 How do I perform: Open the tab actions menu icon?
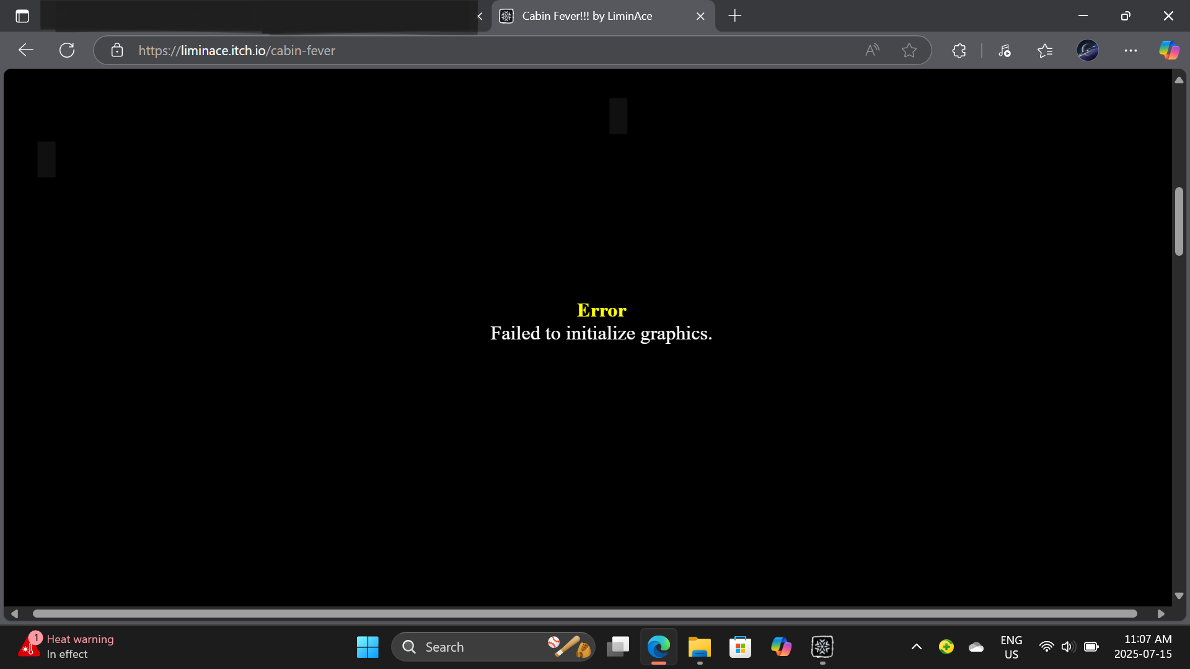pyautogui.click(x=22, y=16)
